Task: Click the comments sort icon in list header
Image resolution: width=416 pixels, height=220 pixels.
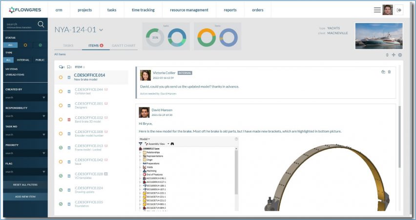Action: [x=62, y=67]
